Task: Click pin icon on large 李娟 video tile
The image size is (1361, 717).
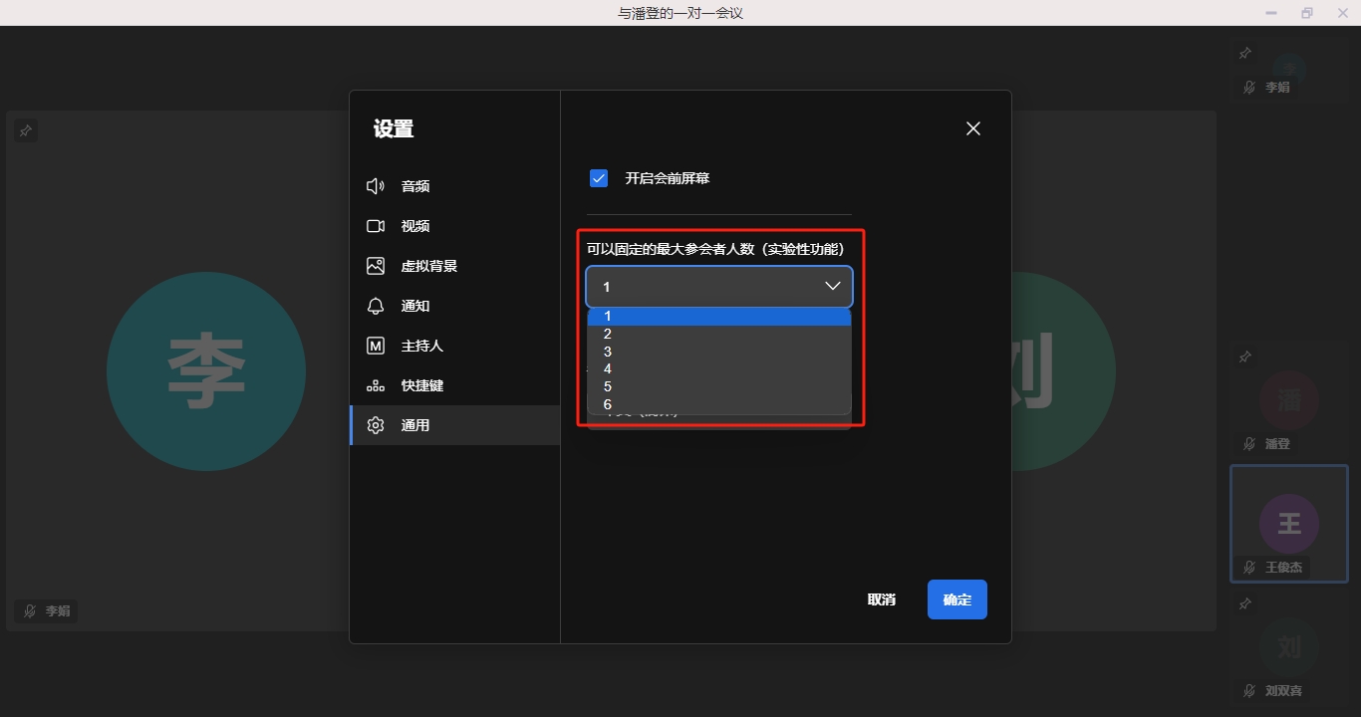Action: point(26,130)
